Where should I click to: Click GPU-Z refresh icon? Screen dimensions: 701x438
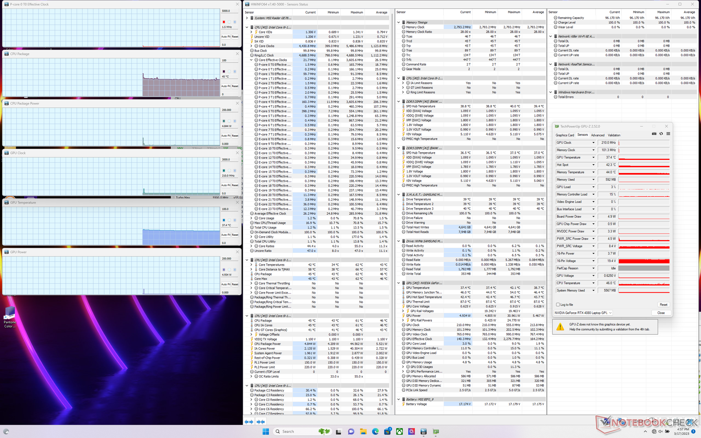click(x=661, y=134)
